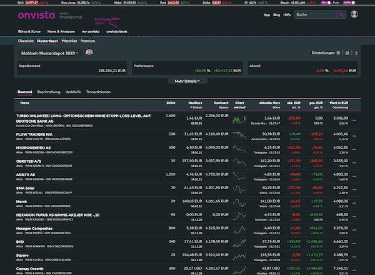The image size is (375, 275).
Task: Switch to the Verkäufe tab
Action: coord(73,92)
